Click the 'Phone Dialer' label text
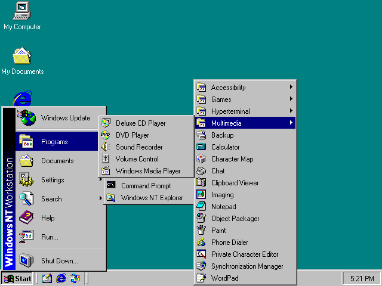The height and width of the screenshot is (286, 382). tap(229, 243)
